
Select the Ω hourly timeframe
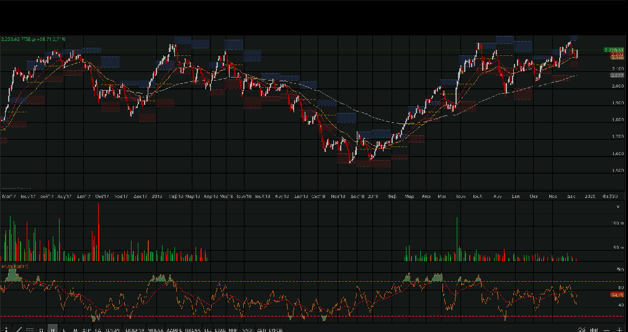tap(42, 329)
